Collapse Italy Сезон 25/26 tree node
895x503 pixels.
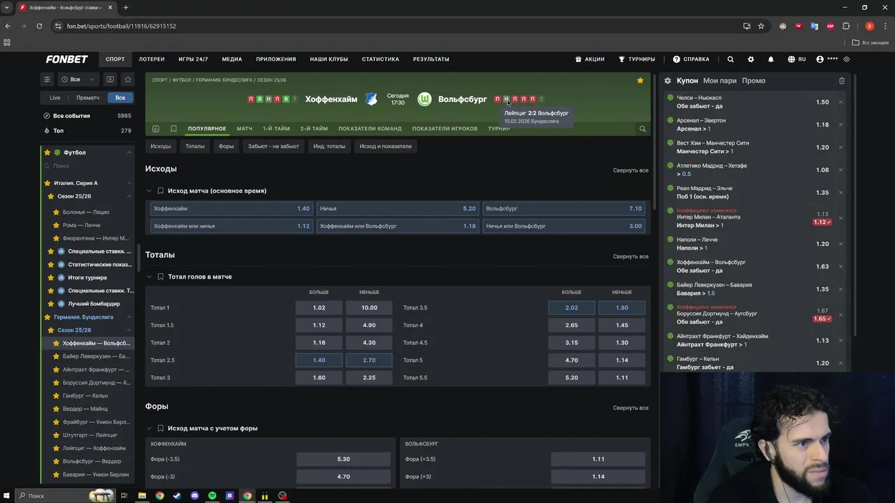coord(129,196)
